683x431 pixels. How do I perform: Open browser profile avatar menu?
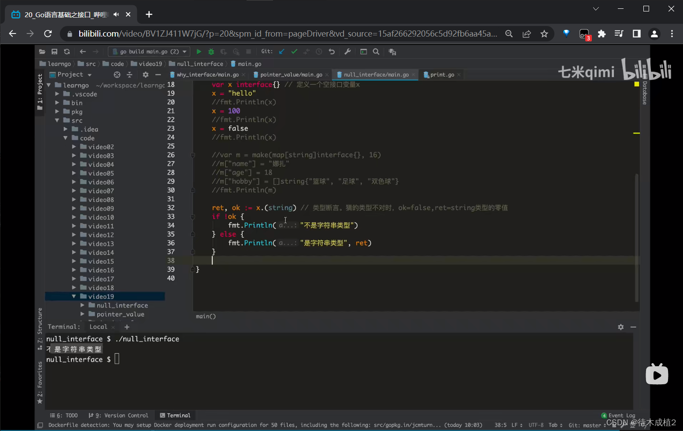654,34
